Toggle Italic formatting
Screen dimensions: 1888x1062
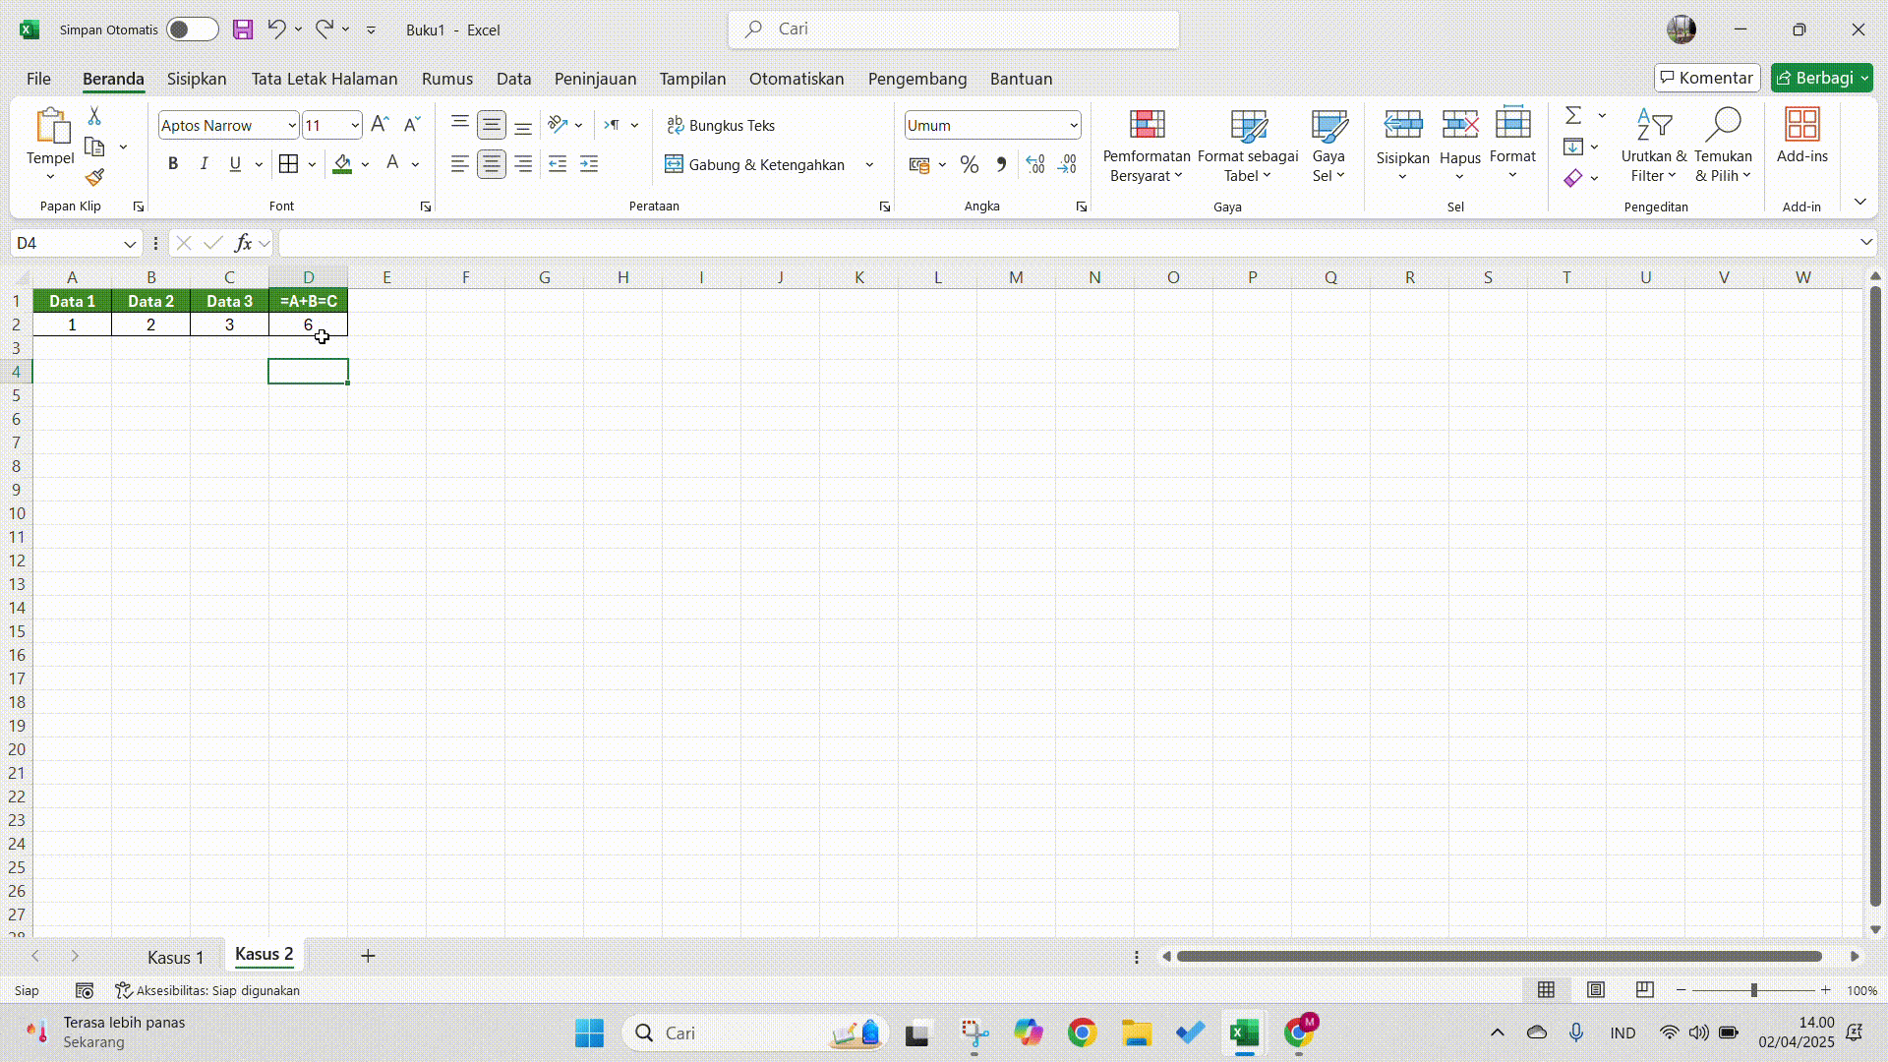tap(204, 164)
